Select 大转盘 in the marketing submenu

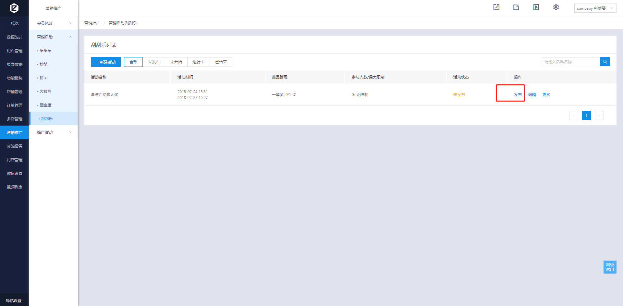tap(45, 92)
